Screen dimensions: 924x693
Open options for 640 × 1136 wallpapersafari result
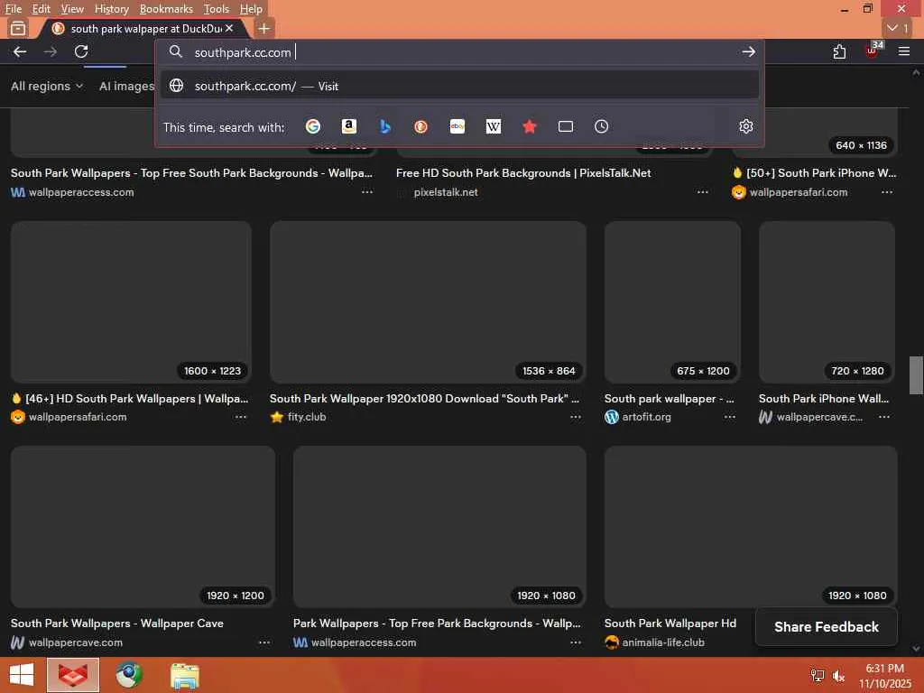tap(887, 192)
